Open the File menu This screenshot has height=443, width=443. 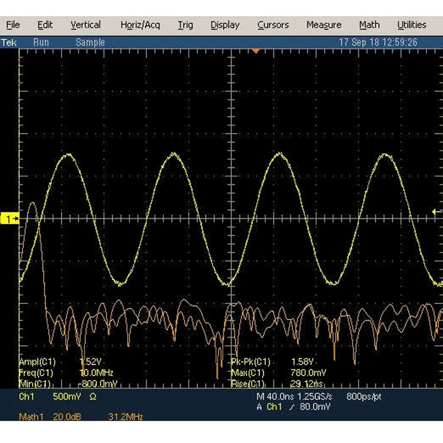click(x=13, y=25)
